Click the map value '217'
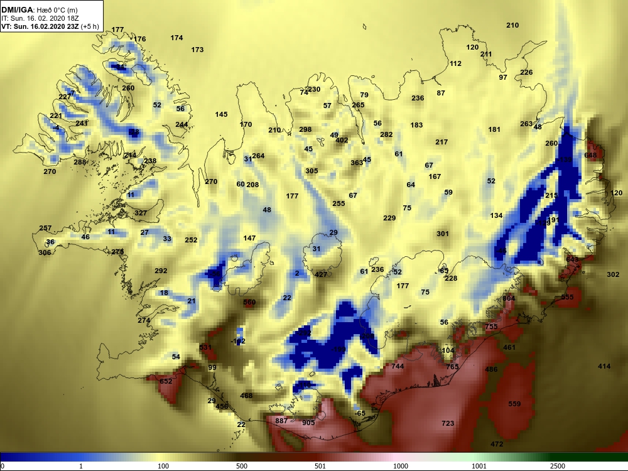 (441, 142)
